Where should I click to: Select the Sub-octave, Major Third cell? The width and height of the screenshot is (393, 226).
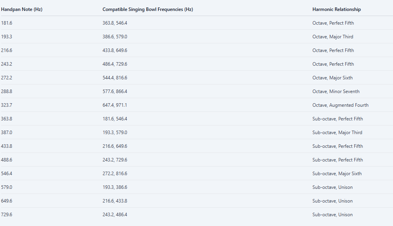pos(337,133)
